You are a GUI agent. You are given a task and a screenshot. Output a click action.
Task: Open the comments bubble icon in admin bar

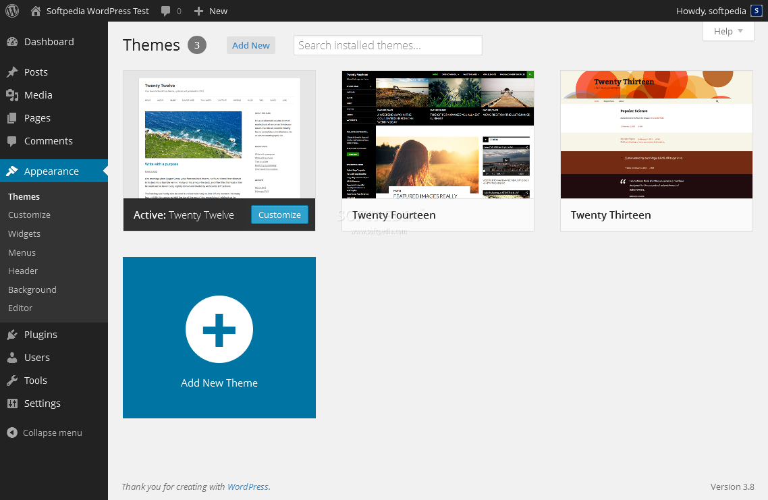click(x=166, y=11)
